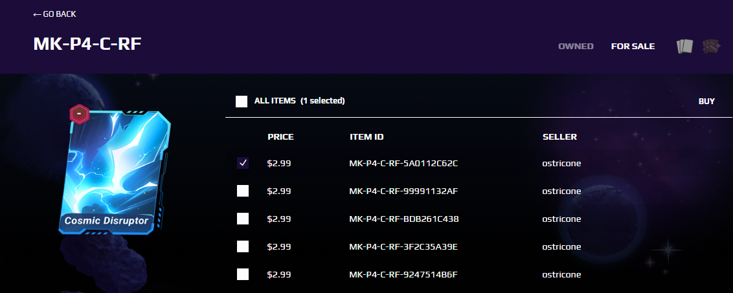This screenshot has height=293, width=733.
Task: Click the MK-P4-C-RF page title
Action: (x=87, y=44)
